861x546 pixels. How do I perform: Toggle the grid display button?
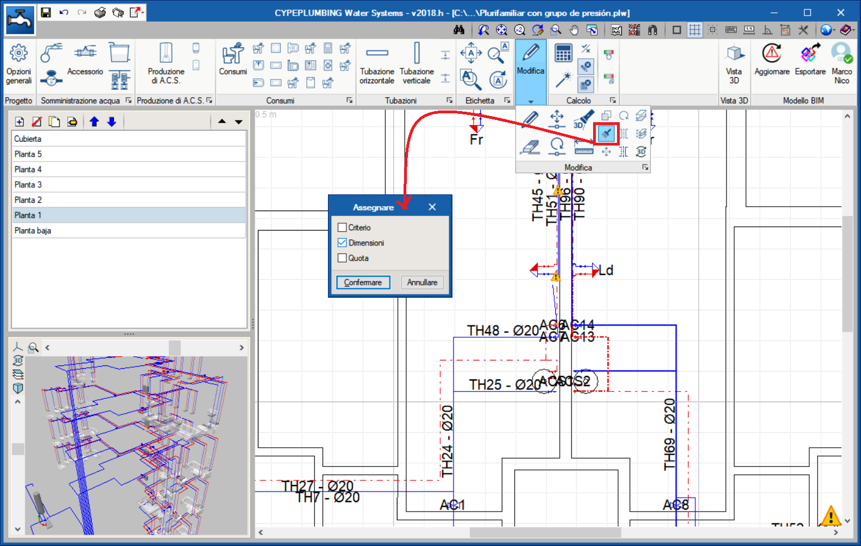coord(694,30)
